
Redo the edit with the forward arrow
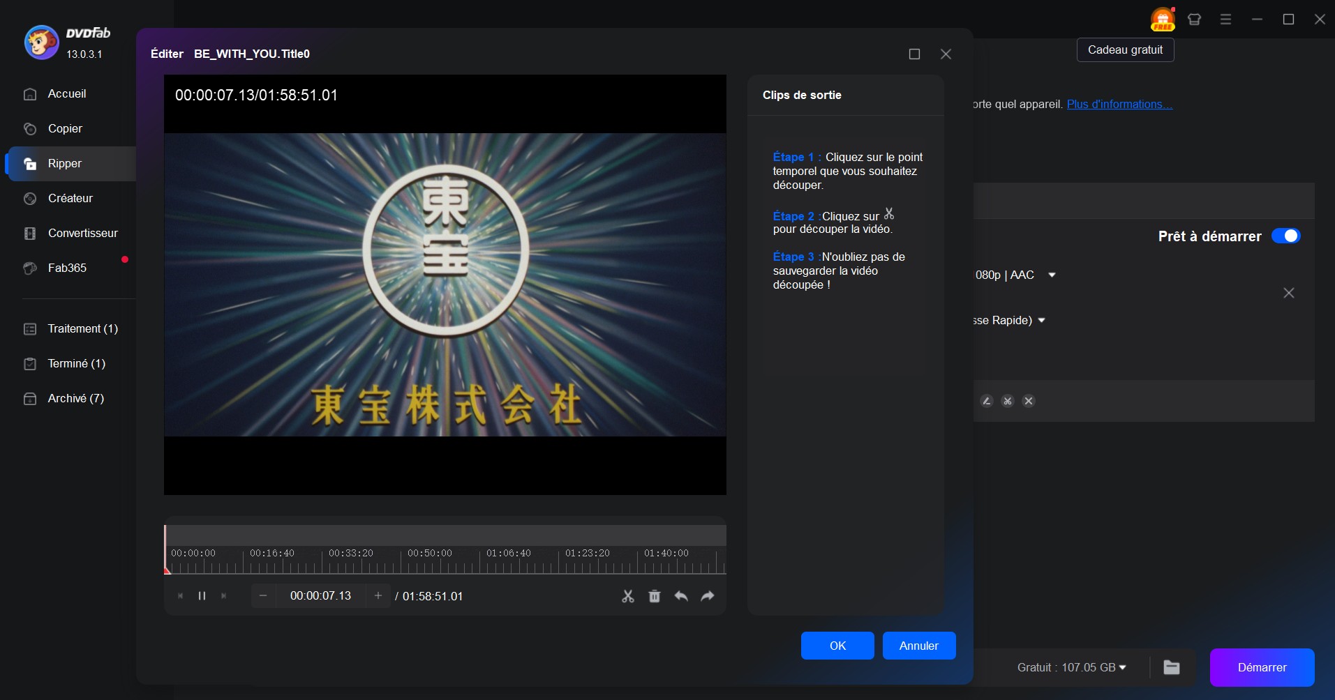(708, 596)
